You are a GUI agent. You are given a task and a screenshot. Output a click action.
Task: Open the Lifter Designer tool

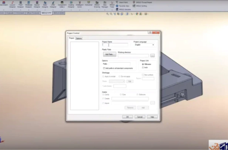[x=53, y=4]
